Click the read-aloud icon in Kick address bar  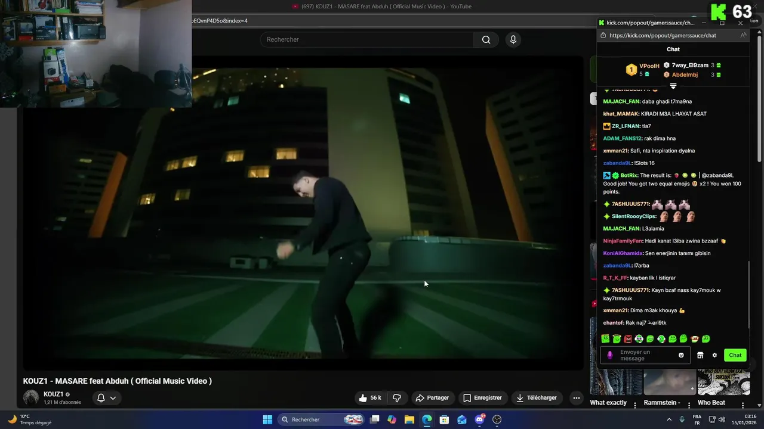(743, 35)
